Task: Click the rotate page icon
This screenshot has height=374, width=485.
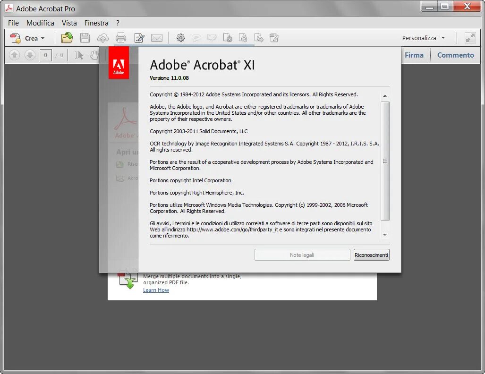Action: pyautogui.click(x=243, y=38)
